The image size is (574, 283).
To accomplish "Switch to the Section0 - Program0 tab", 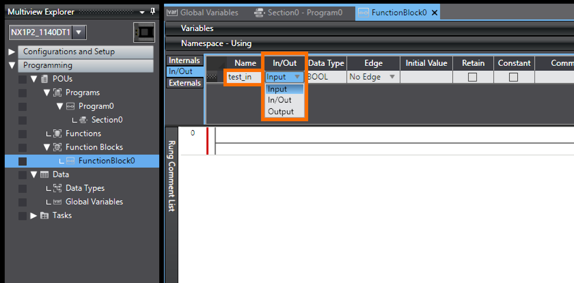I will [x=298, y=13].
